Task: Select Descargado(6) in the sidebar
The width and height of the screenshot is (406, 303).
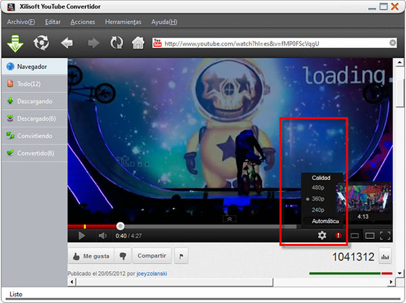Action: click(35, 119)
